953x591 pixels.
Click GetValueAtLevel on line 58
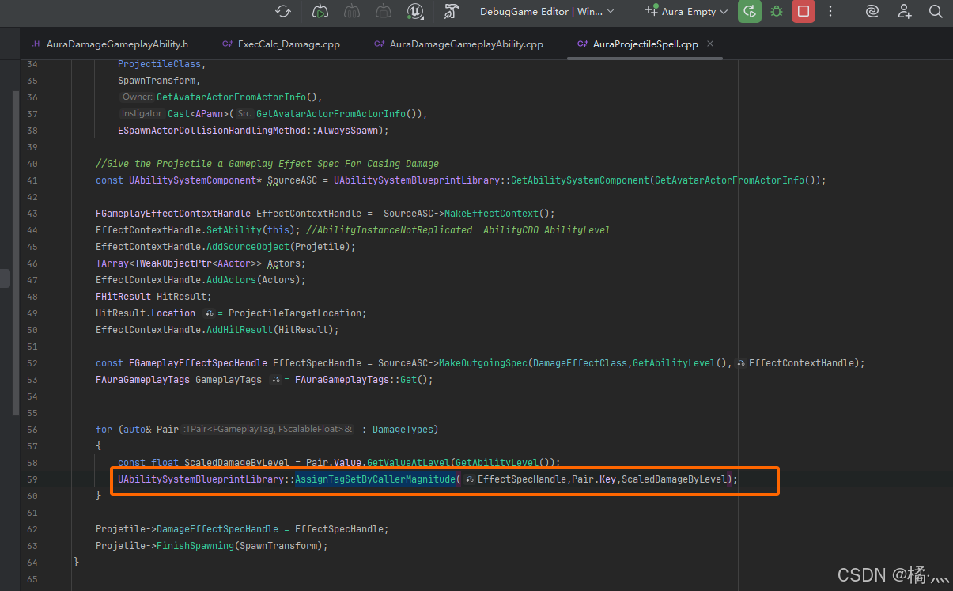408,463
